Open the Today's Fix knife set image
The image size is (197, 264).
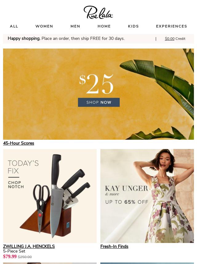50,196
